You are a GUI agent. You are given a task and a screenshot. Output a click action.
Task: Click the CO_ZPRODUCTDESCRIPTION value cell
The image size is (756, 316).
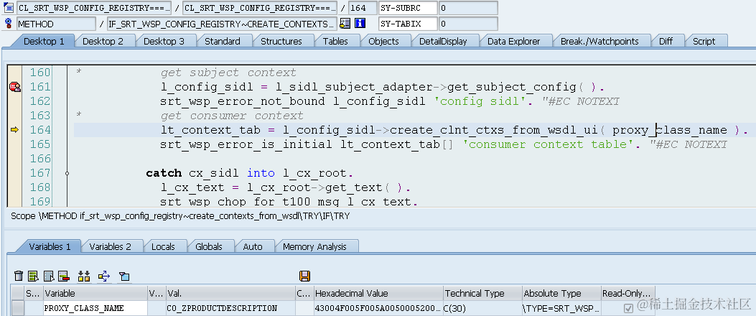tap(230, 308)
